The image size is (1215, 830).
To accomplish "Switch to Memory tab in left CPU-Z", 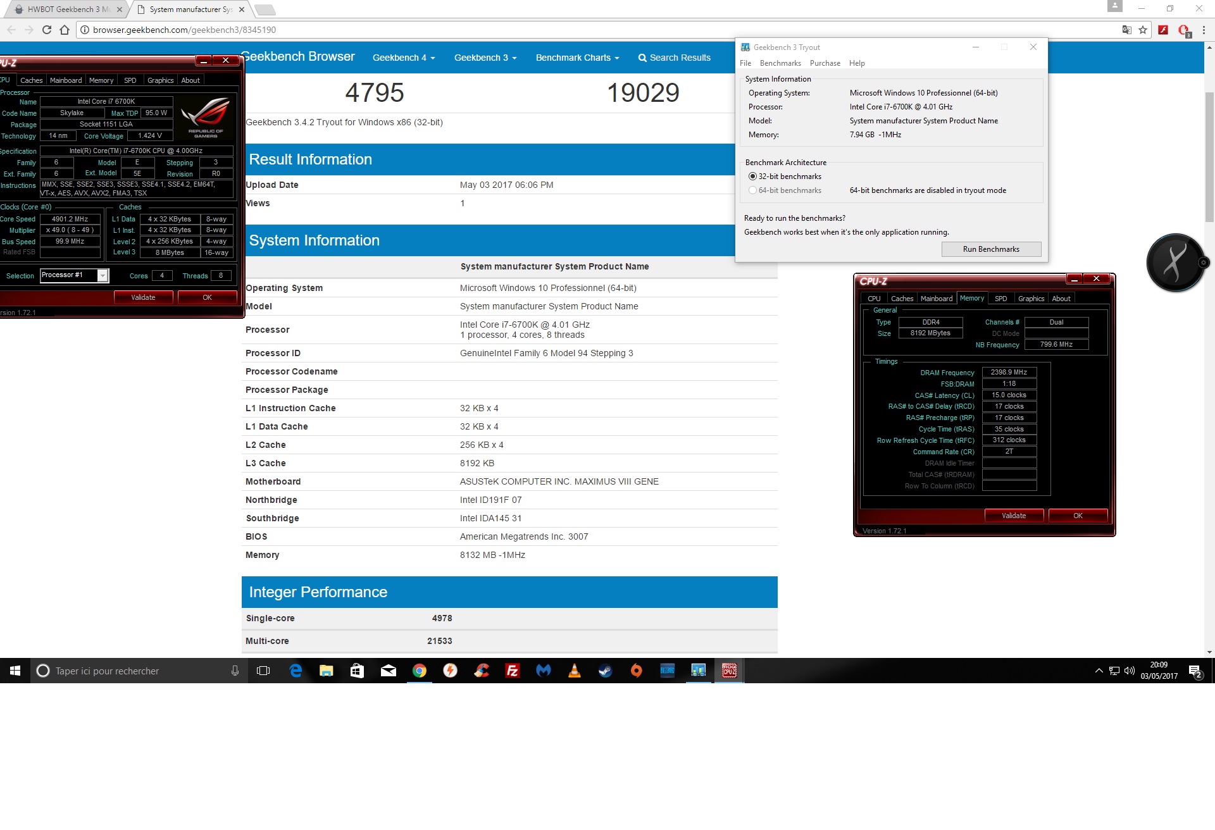I will click(101, 80).
